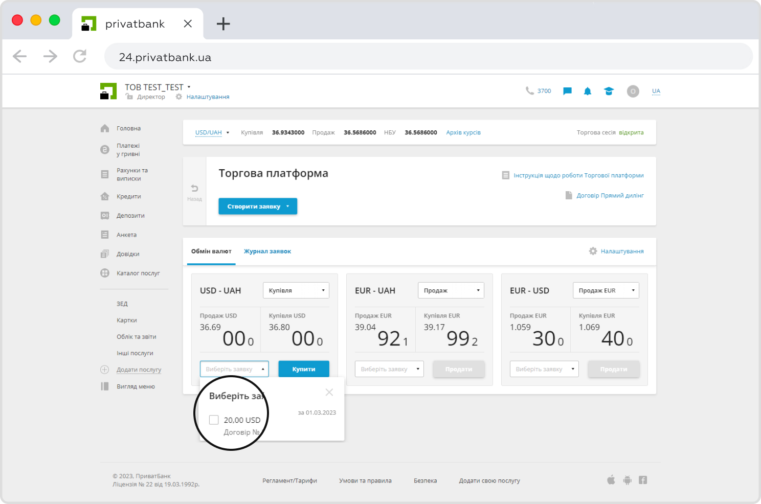Click the browser address bar

click(428, 57)
